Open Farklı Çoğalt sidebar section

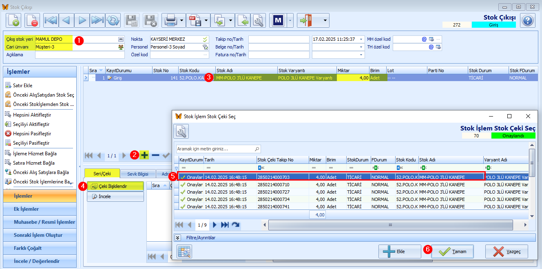click(x=40, y=248)
